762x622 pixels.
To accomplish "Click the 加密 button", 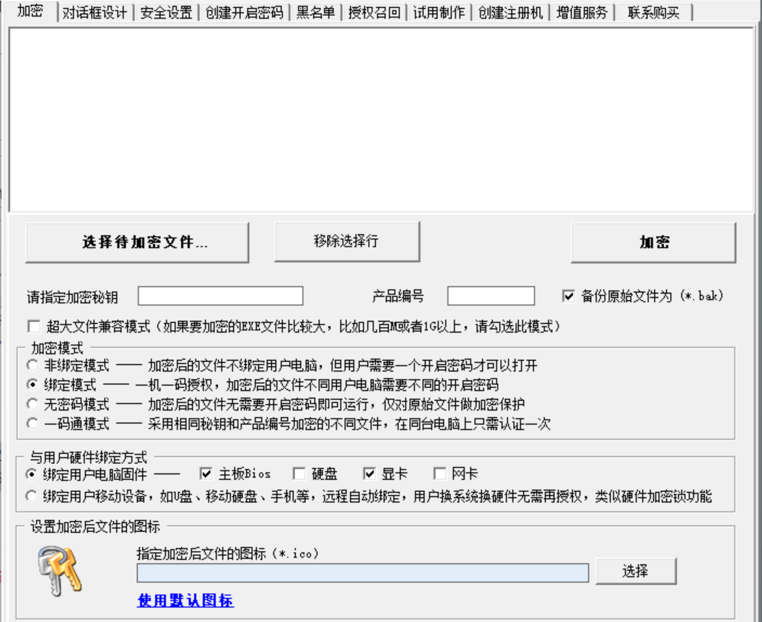I will (x=653, y=242).
